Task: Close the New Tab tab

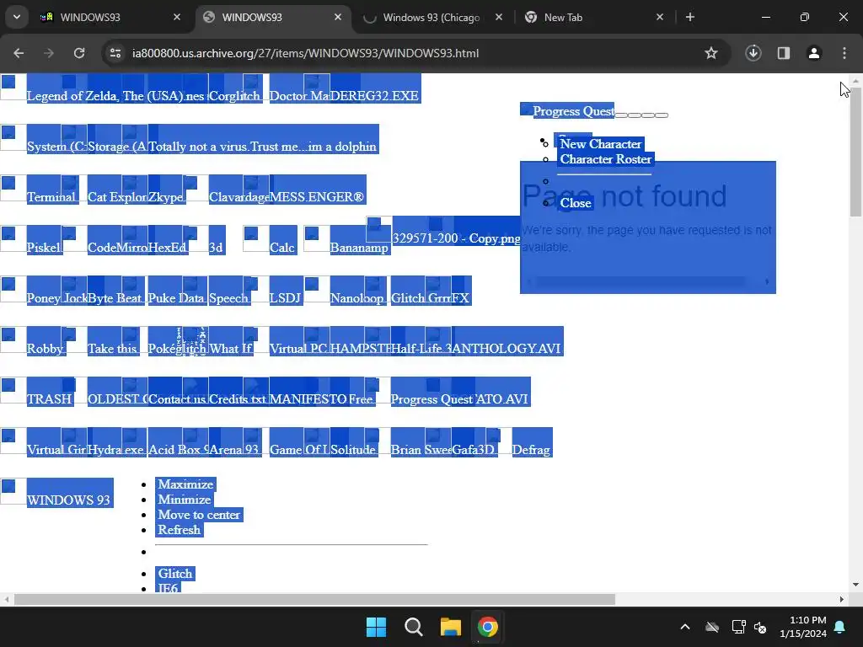Action: tap(660, 17)
